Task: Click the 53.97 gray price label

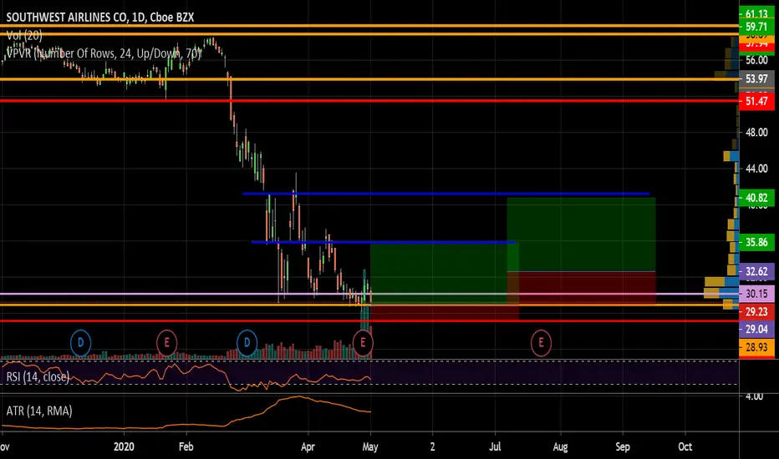Action: tap(756, 79)
